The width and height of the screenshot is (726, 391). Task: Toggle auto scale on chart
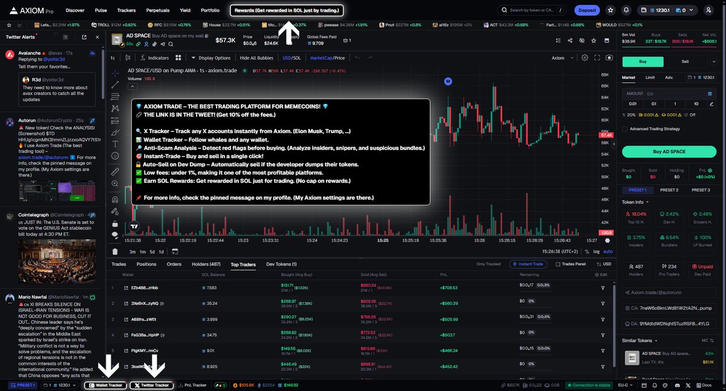coord(608,251)
